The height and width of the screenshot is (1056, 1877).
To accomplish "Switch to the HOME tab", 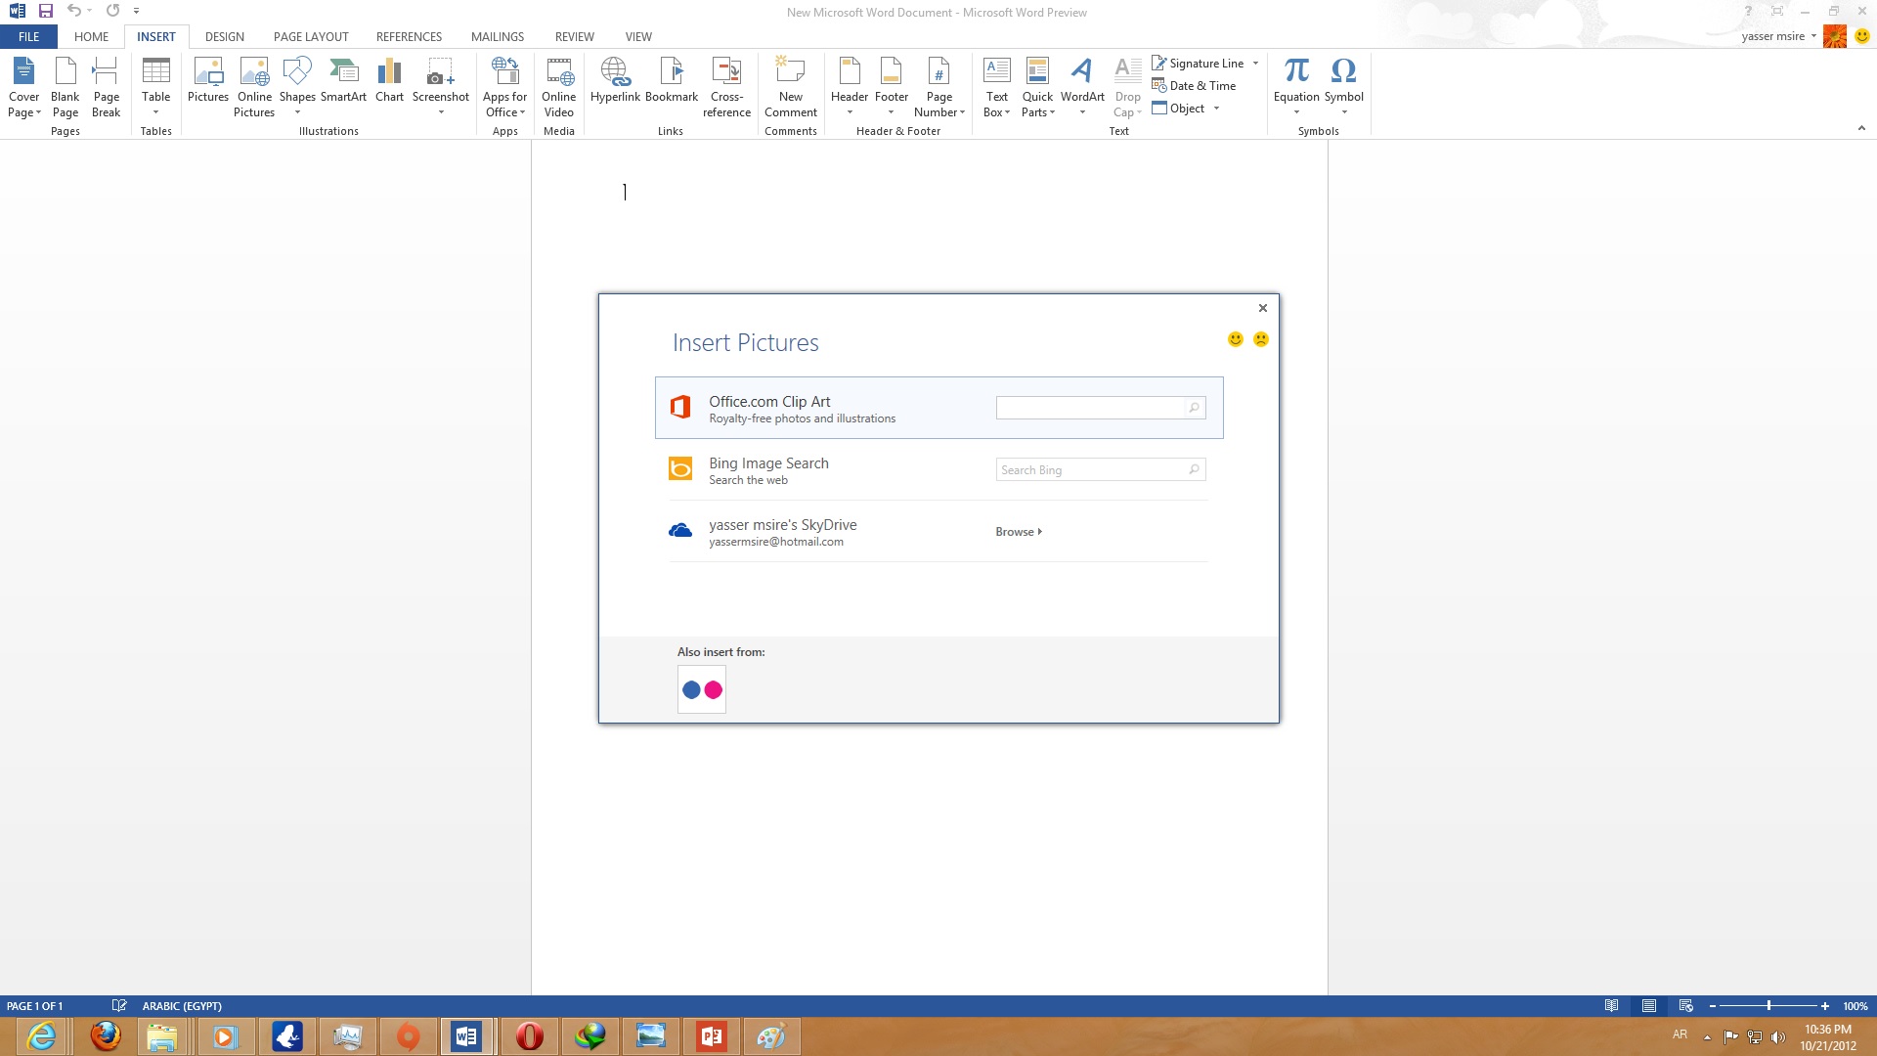I will [91, 36].
